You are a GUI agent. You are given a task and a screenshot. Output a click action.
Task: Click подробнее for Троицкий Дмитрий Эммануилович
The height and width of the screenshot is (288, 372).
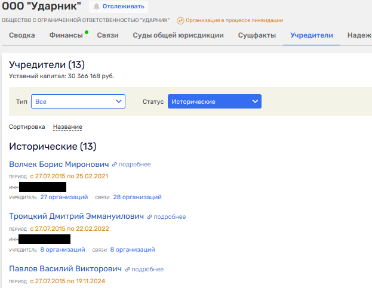[x=170, y=217]
